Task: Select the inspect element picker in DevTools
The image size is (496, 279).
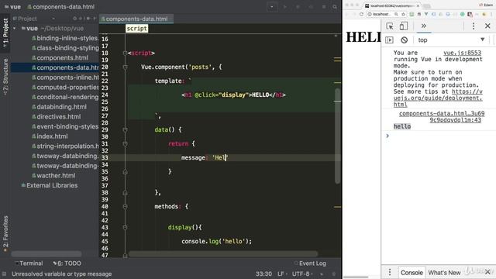Action: [390, 26]
